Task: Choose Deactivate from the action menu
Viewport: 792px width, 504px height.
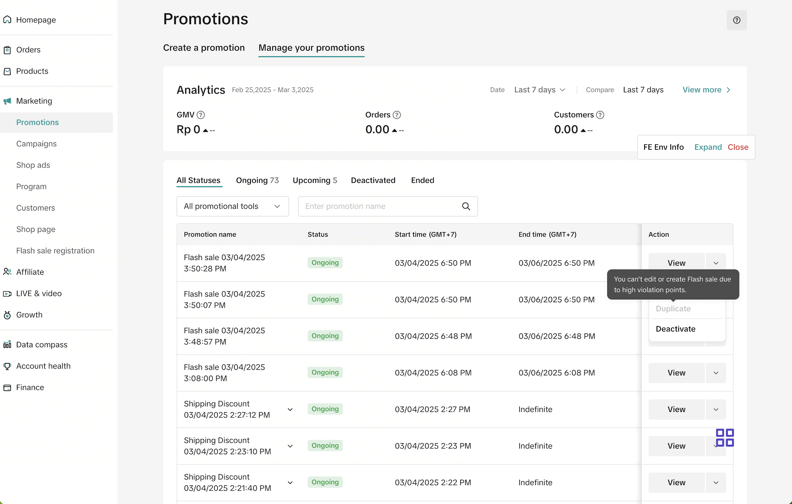Action: pyautogui.click(x=675, y=329)
